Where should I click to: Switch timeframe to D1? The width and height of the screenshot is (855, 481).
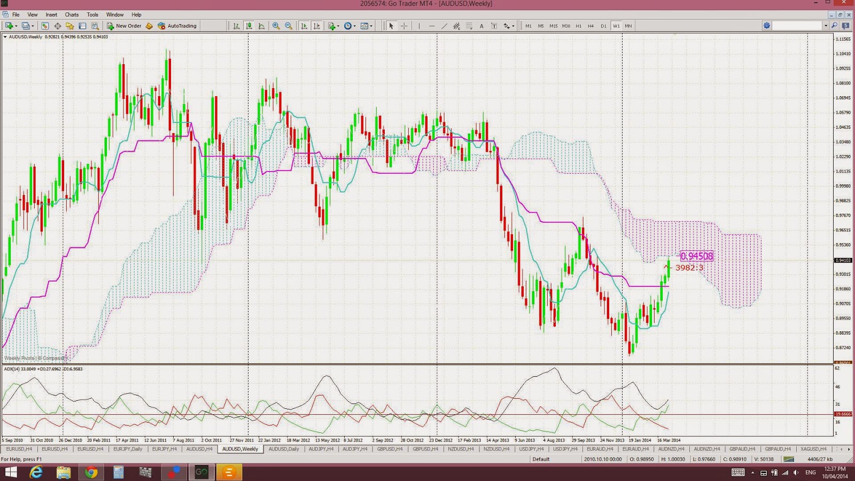[602, 26]
